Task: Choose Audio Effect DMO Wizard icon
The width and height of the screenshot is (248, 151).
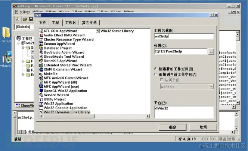Action: click(41, 35)
